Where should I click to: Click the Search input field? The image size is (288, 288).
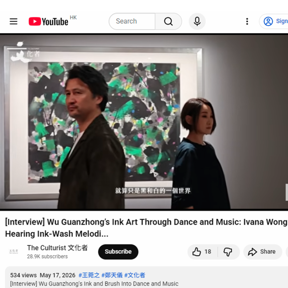(x=132, y=21)
